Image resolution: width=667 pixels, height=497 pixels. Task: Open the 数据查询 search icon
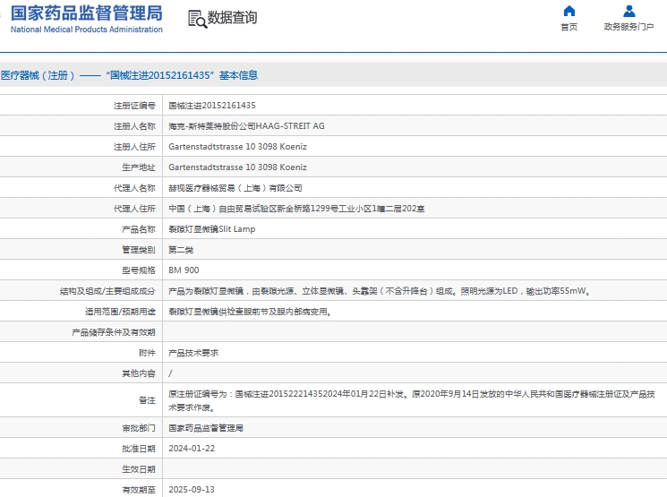tap(197, 19)
